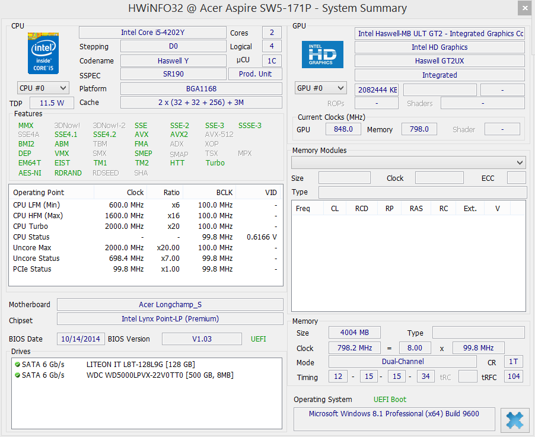Screen dimensions: 535x437
Task: Click the BGA1168 platform field
Action: tap(201, 89)
